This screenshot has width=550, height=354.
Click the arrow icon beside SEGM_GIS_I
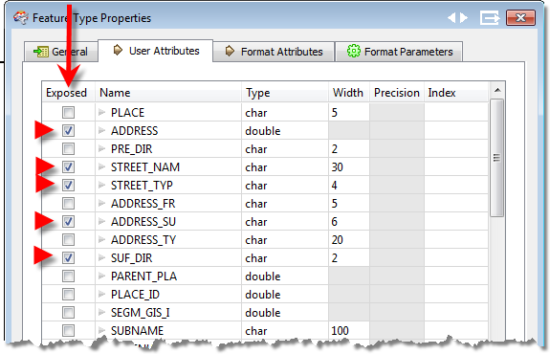click(x=102, y=312)
